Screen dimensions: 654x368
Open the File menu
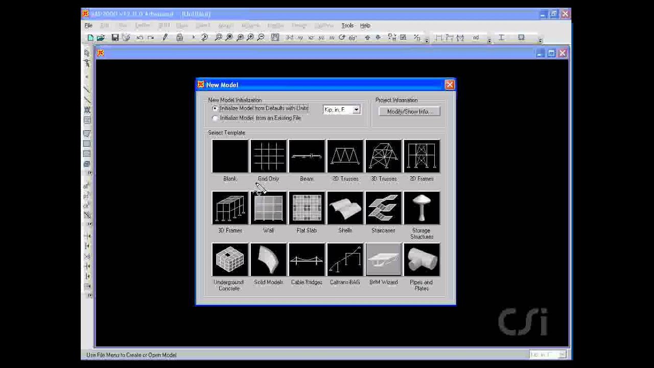click(x=88, y=26)
